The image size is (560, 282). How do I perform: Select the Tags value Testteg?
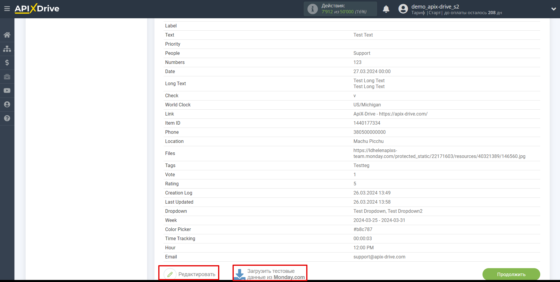(361, 165)
